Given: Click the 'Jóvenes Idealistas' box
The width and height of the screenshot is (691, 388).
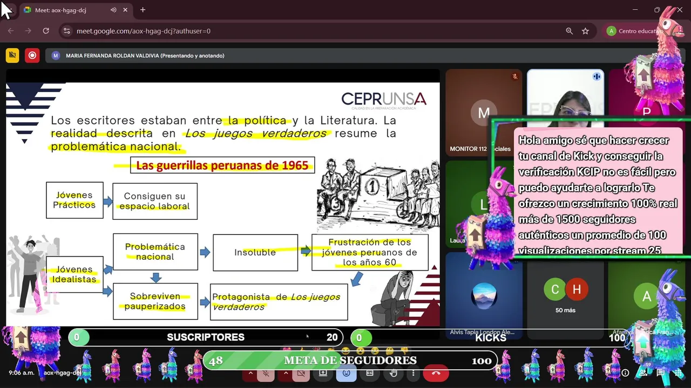Looking at the screenshot, I should point(74,274).
